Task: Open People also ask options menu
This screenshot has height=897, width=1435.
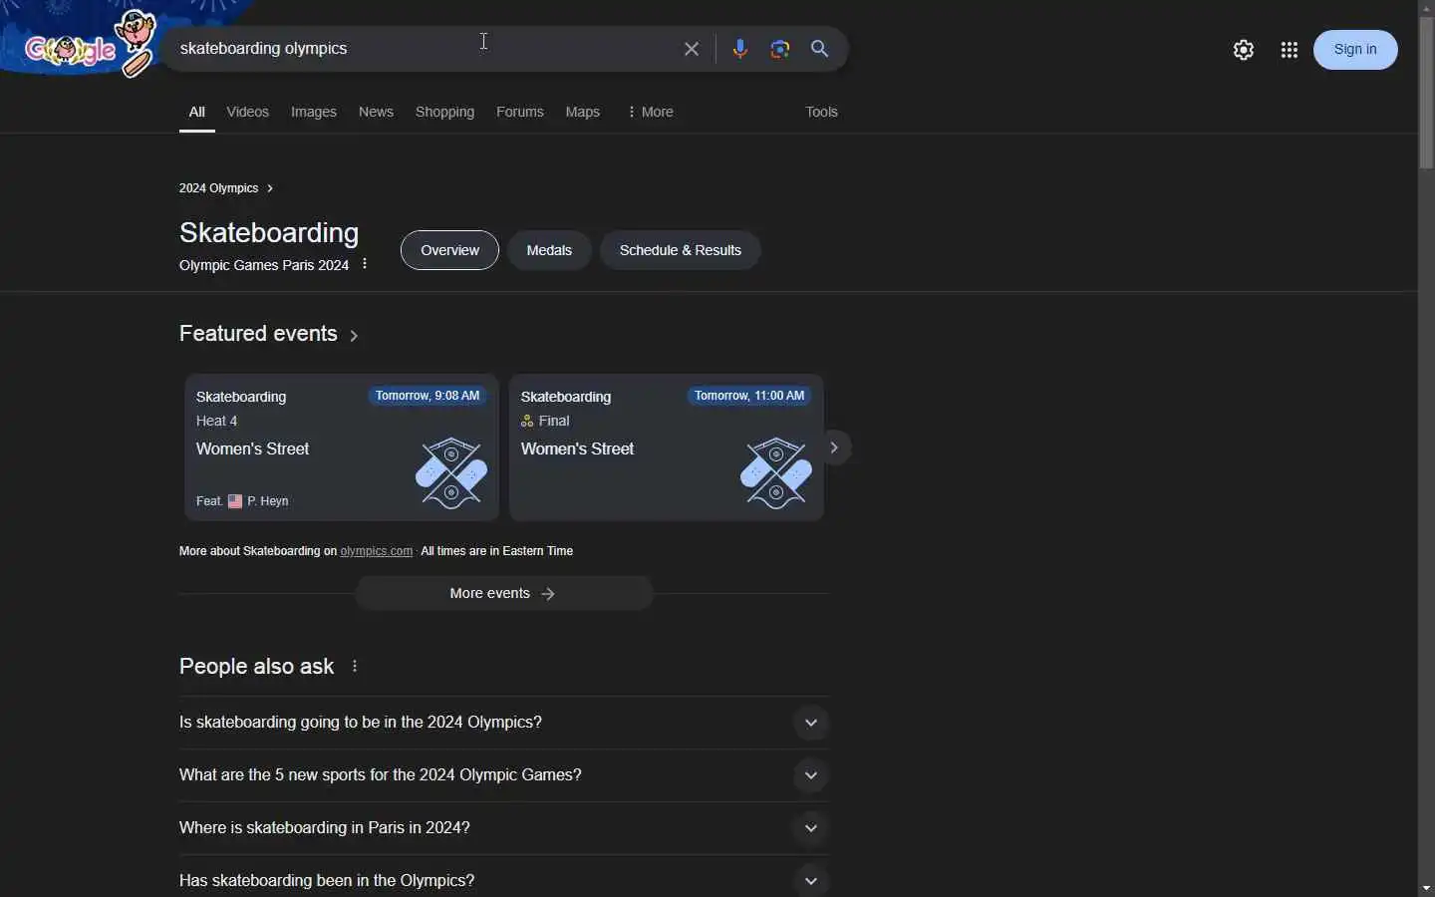Action: (356, 666)
